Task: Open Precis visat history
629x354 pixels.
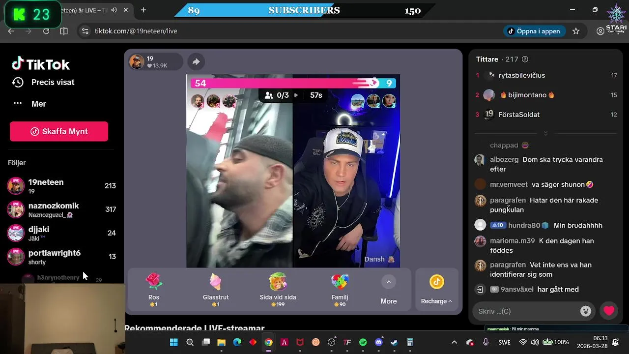Action: point(43,82)
